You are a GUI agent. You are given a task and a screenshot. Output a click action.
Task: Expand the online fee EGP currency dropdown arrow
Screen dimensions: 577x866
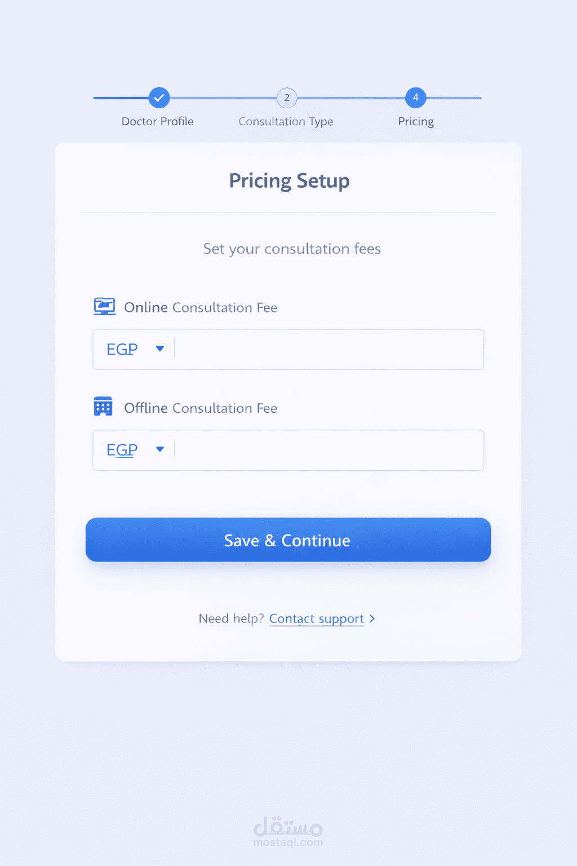[x=160, y=349]
